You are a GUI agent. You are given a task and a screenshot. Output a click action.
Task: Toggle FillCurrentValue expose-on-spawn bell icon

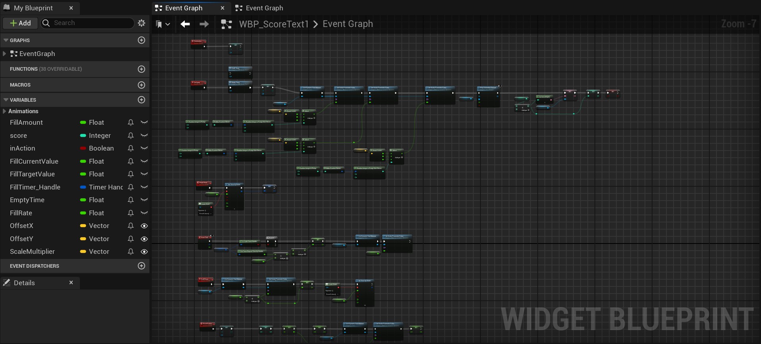(x=130, y=161)
